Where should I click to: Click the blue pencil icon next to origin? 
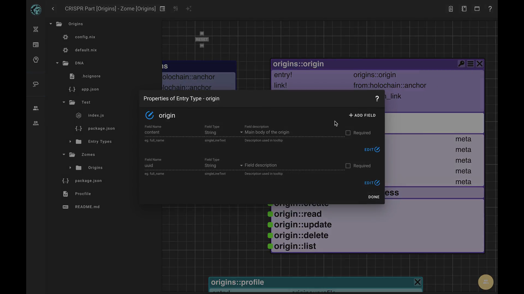149,115
